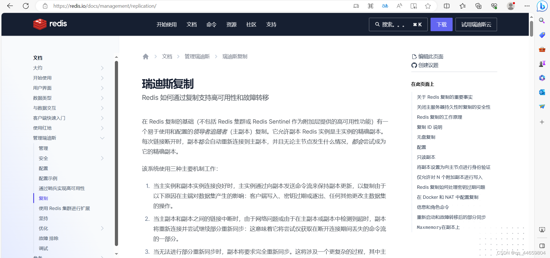Expand the 安全 sidebar subsection
Viewport: 550px width, 258px height.
click(x=102, y=158)
